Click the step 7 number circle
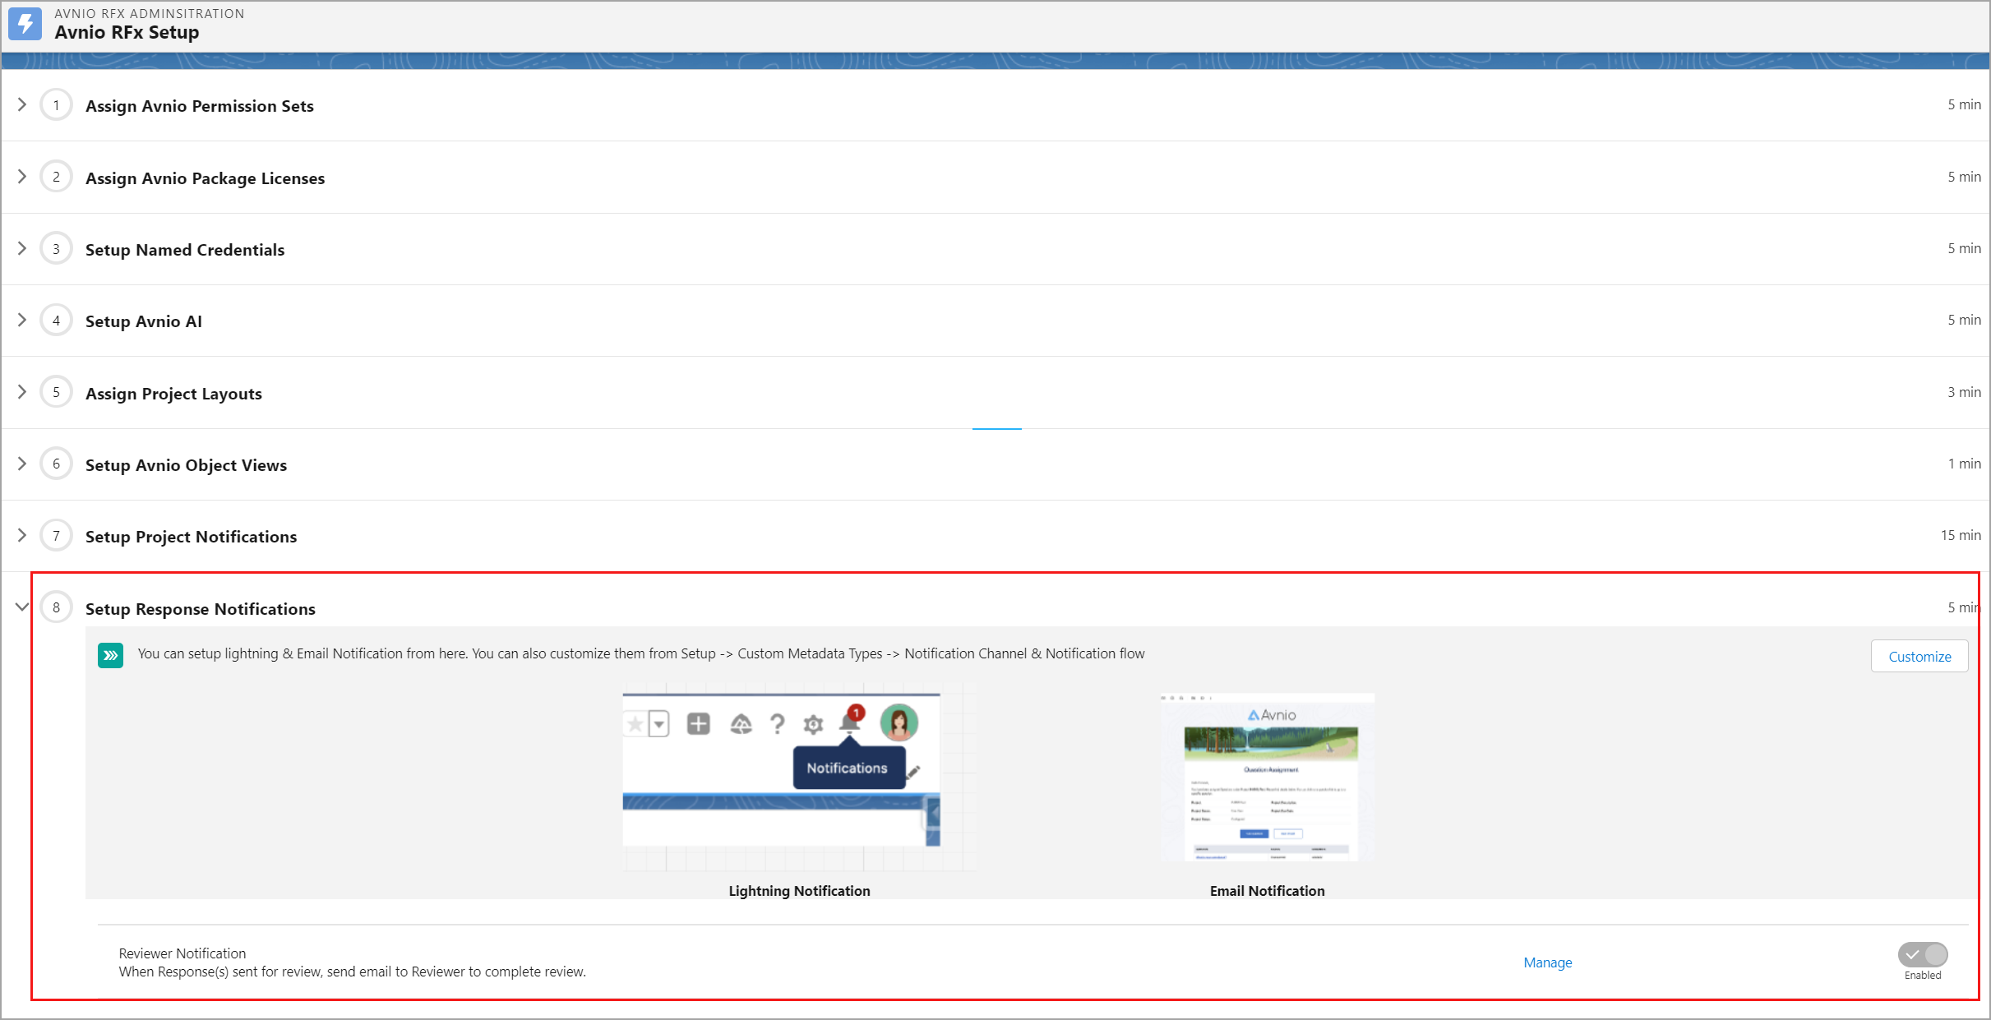 click(56, 536)
